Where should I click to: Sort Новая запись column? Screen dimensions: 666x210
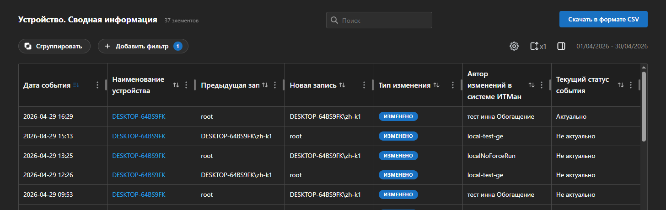(343, 85)
